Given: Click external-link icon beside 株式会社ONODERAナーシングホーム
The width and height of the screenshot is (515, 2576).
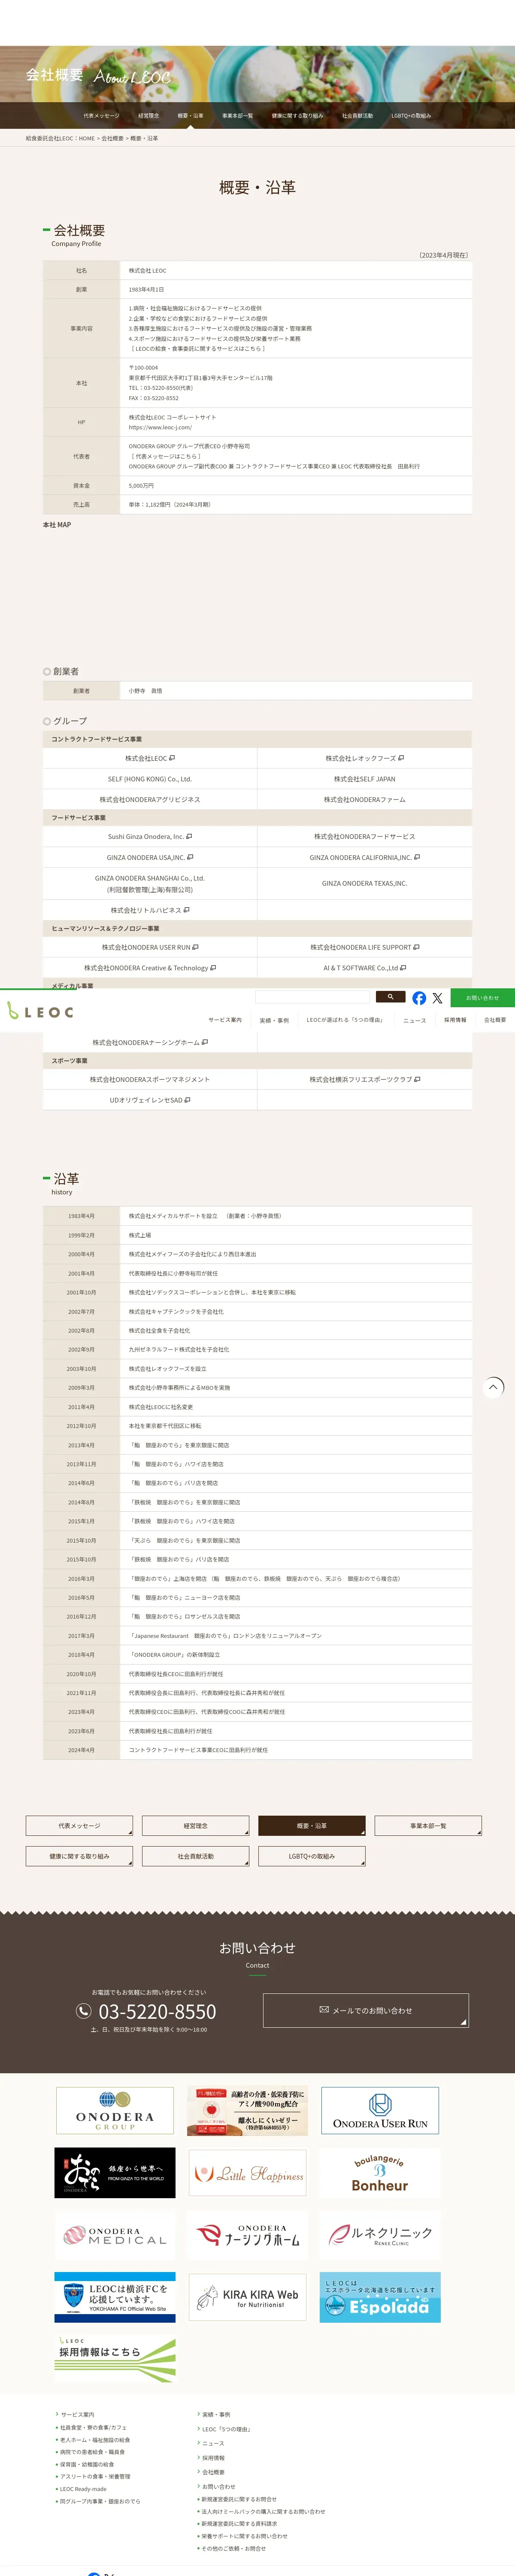Looking at the screenshot, I should click(205, 1042).
